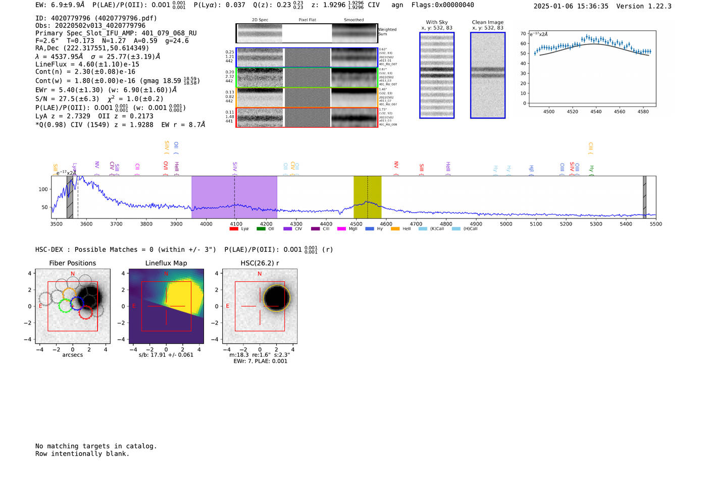Image resolution: width=707 pixels, height=481 pixels.
Task: Click the green dashed fiber circle
Action: point(65,305)
